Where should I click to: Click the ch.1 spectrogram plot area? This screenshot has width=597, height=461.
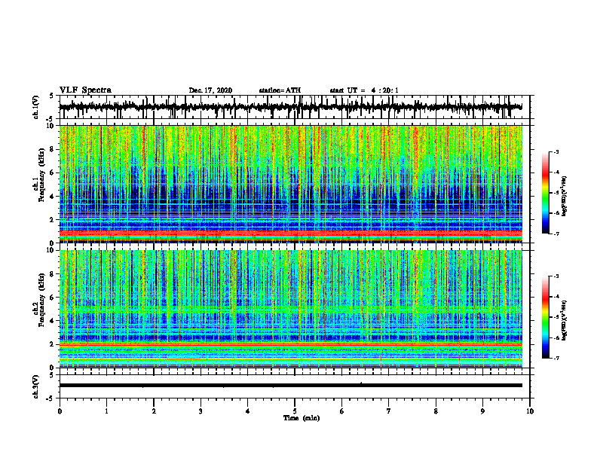pyautogui.click(x=290, y=184)
